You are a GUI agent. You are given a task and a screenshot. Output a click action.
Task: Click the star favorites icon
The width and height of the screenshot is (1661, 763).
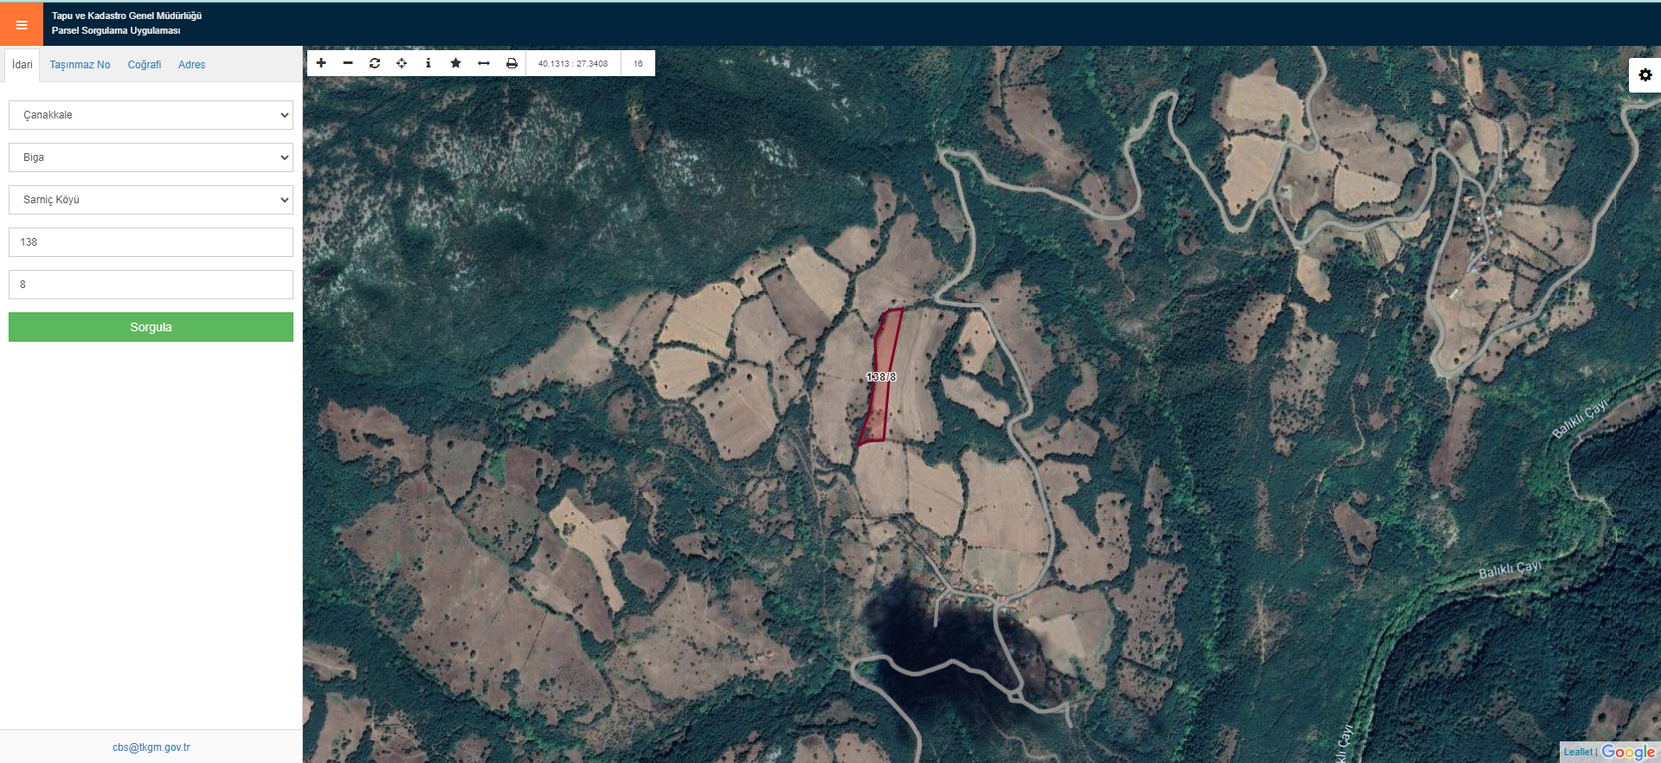(x=455, y=63)
